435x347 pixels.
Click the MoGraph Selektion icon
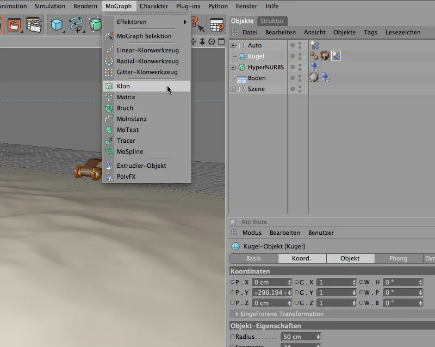[x=109, y=36]
